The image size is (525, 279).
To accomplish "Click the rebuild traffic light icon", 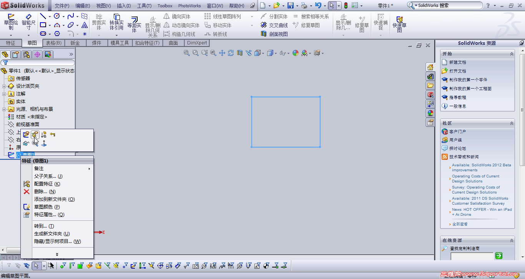I will (346, 5).
